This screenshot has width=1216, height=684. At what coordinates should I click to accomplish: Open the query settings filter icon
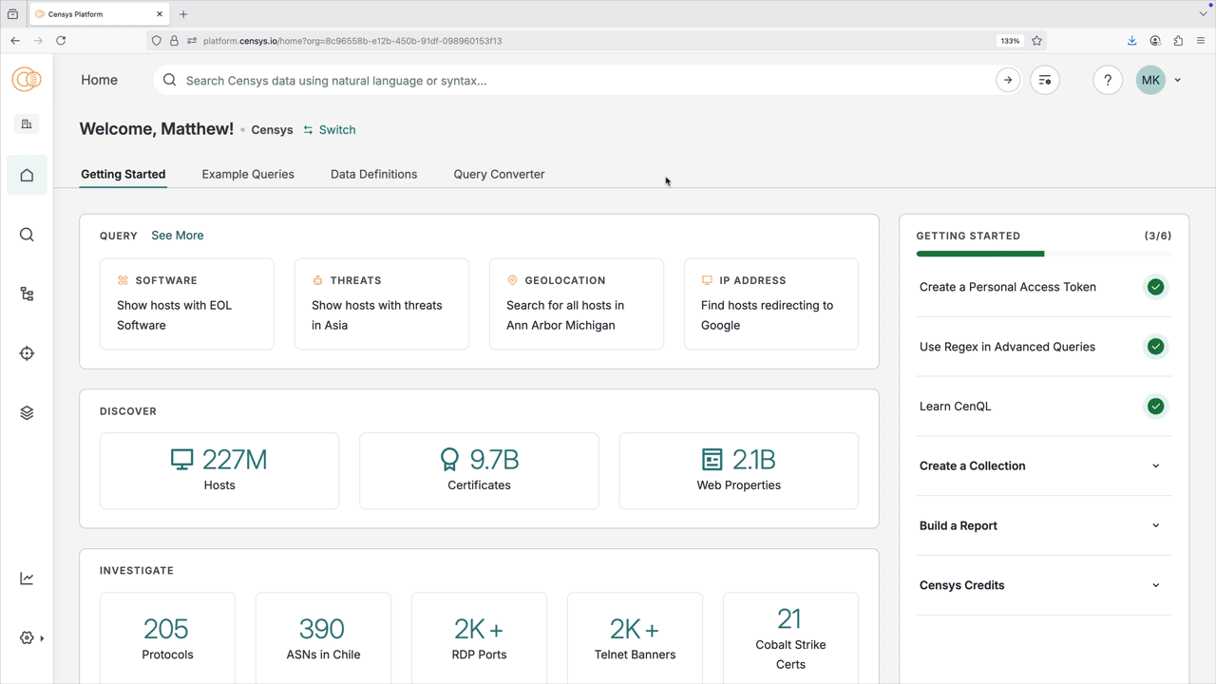tap(1045, 81)
